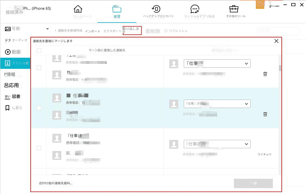Select the 管理 tab icon

(x=117, y=9)
